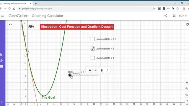Go forward in browser history
This screenshot has width=189, height=106.
point(5,9)
